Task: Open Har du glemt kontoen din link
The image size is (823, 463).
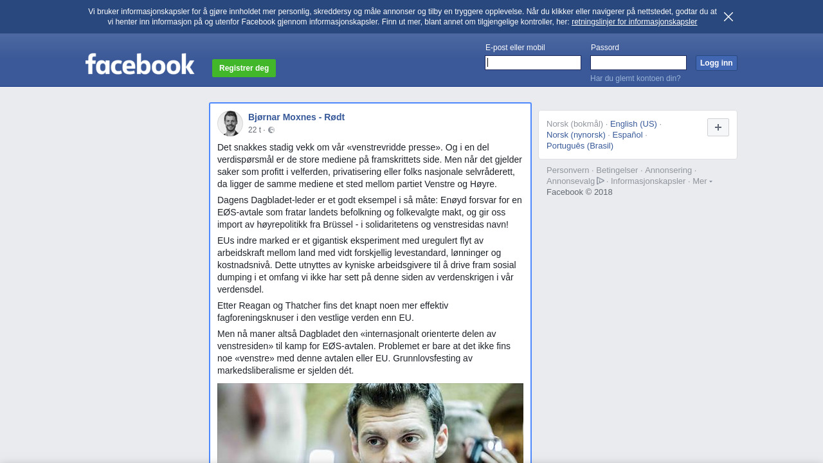Action: click(635, 78)
